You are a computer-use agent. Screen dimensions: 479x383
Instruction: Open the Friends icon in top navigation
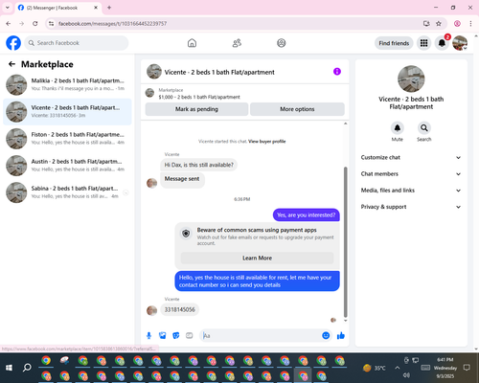pos(237,43)
